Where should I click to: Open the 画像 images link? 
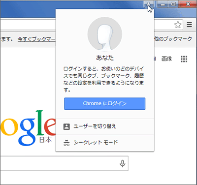pos(166,59)
